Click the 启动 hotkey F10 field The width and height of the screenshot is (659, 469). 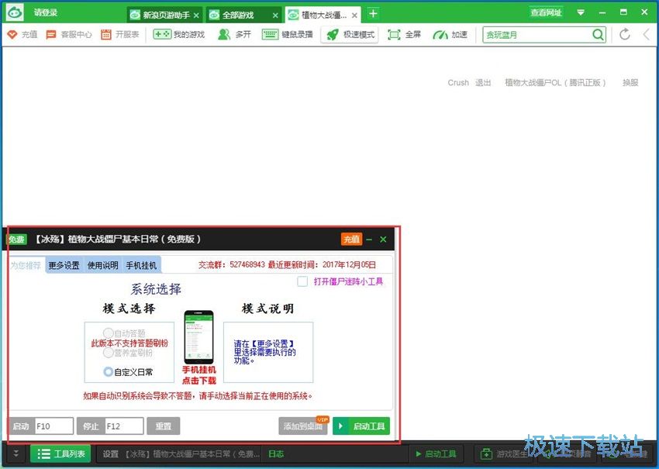click(53, 426)
